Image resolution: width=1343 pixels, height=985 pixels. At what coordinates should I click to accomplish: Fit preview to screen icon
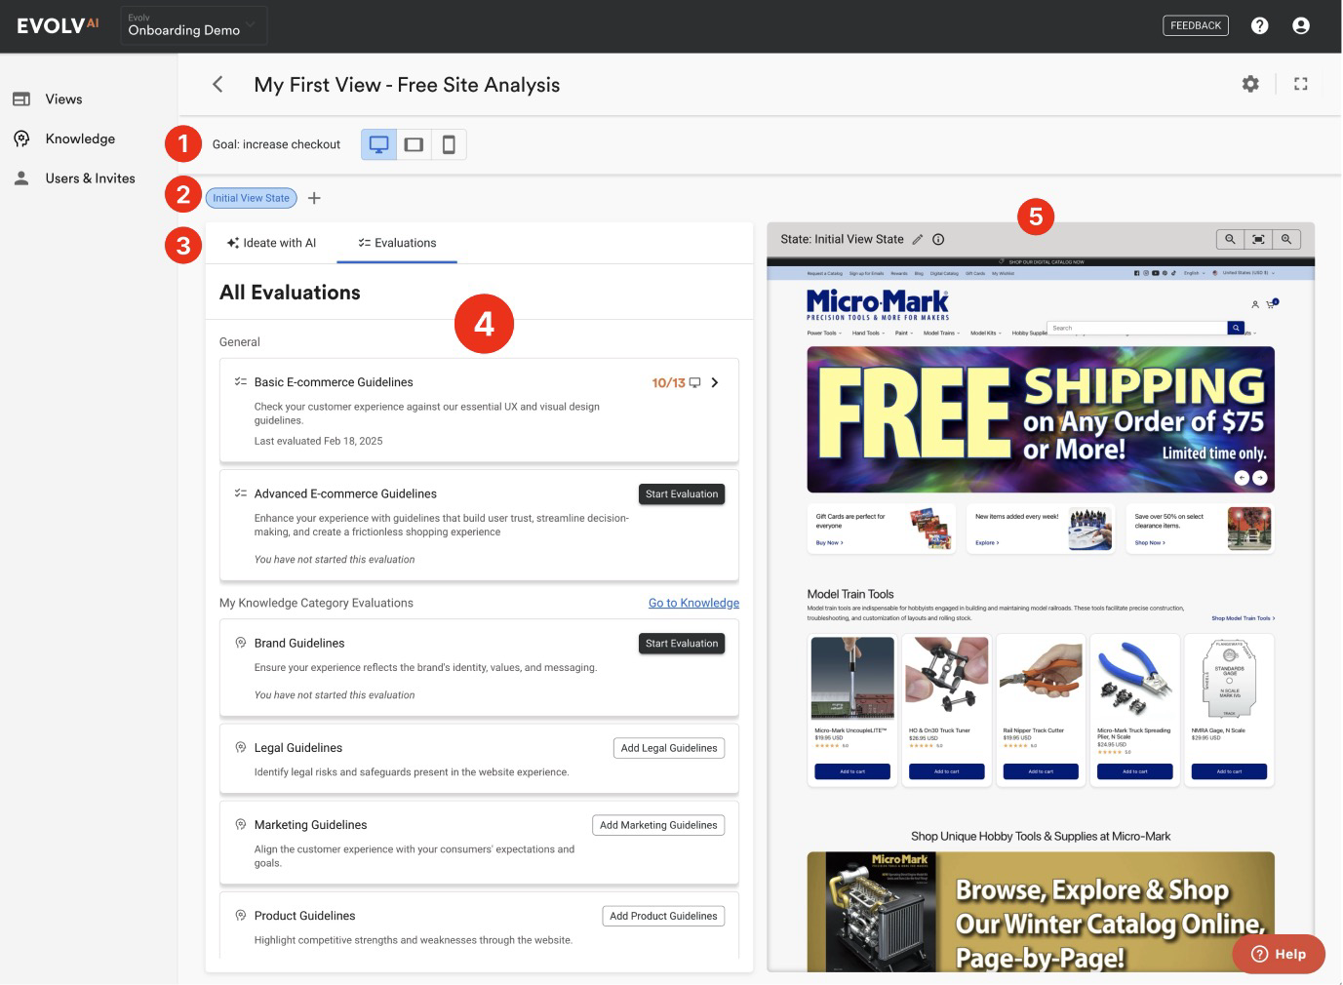tap(1258, 239)
